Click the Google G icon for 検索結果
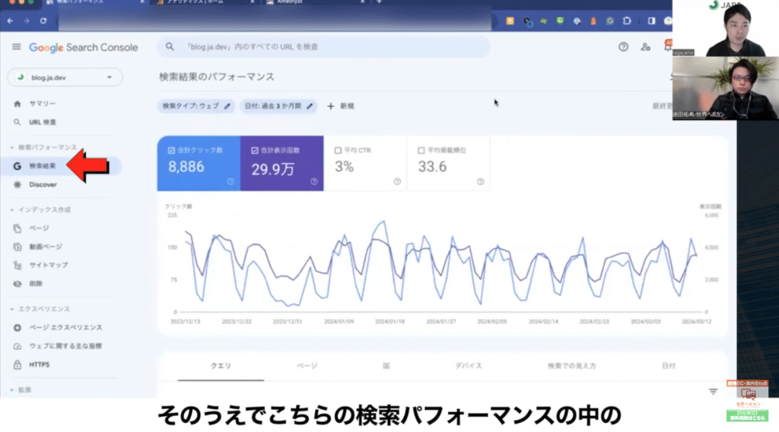 coord(17,166)
